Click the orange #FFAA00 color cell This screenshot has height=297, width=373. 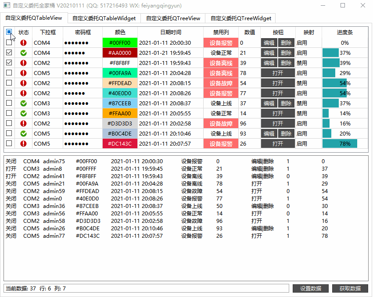[x=120, y=114]
